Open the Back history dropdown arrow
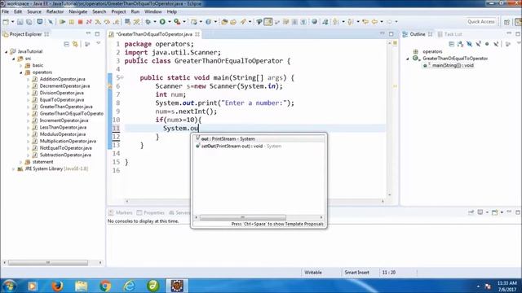This screenshot has height=293, width=522. pos(382,22)
